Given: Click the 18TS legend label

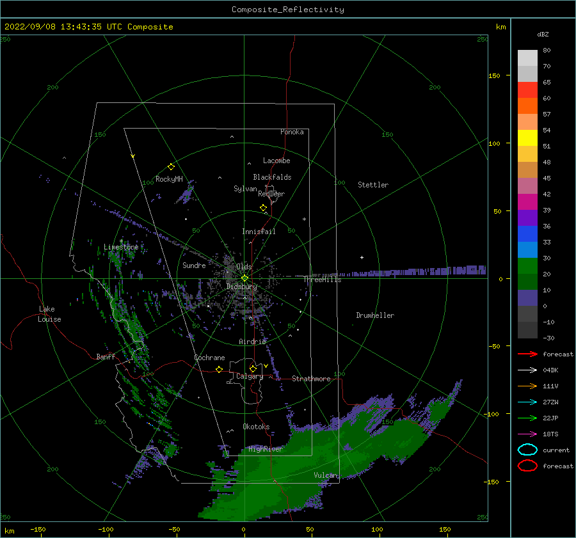Looking at the screenshot, I should [x=550, y=434].
